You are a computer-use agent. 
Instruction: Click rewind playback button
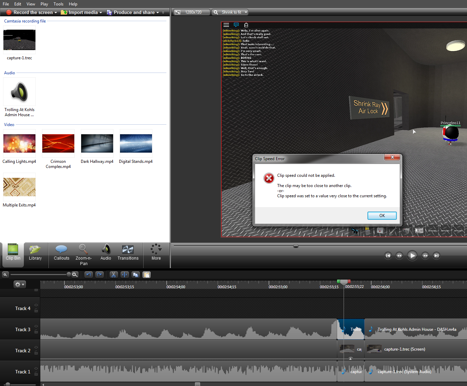(x=399, y=256)
